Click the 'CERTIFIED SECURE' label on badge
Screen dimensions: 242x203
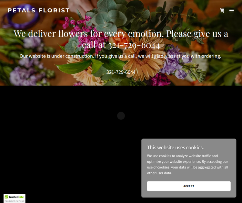click(14, 201)
